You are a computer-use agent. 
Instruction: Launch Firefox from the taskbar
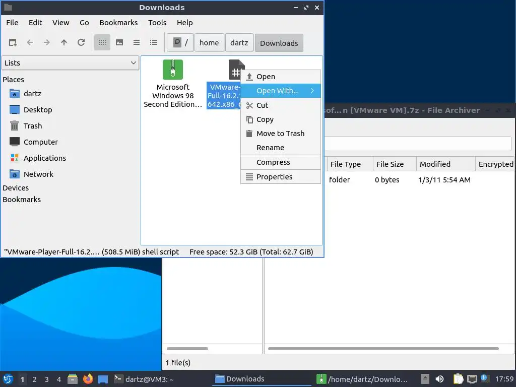coord(88,379)
